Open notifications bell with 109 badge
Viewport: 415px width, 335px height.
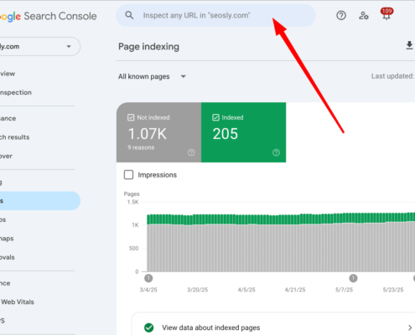(386, 14)
